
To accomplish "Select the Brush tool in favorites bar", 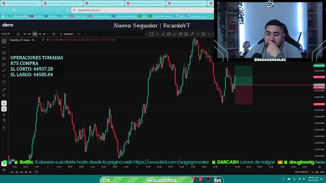I will pos(175,34).
